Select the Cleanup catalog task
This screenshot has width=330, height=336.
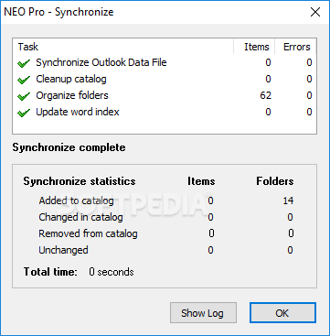pos(165,80)
